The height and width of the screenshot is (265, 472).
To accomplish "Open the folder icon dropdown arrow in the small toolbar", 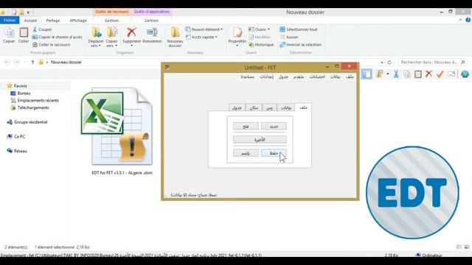I will (x=388, y=74).
